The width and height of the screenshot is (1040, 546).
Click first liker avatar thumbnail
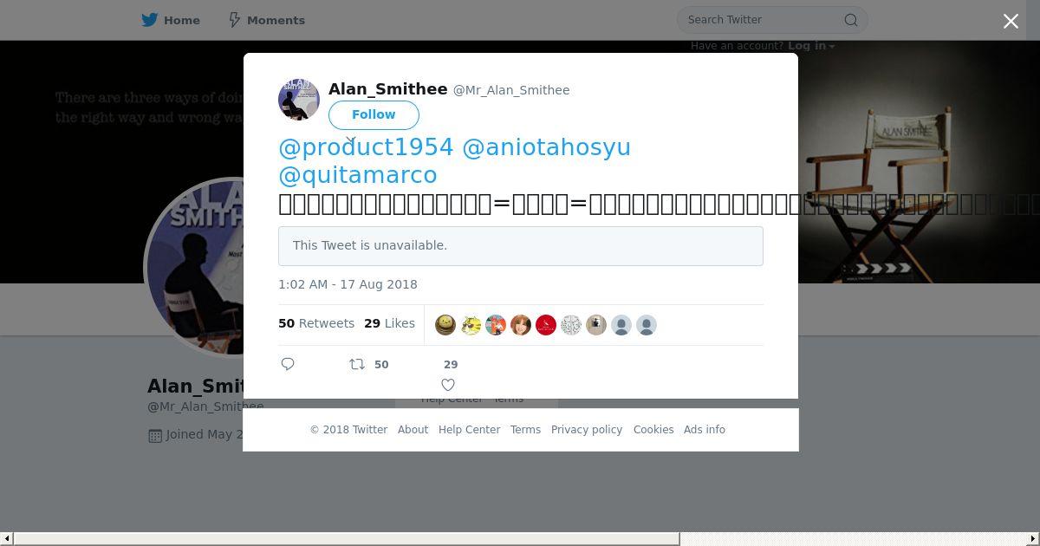click(445, 325)
